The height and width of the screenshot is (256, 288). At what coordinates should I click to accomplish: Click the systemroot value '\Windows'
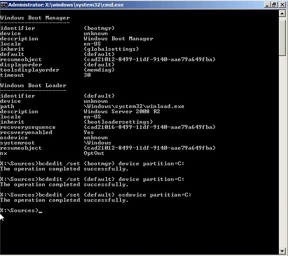[97, 143]
